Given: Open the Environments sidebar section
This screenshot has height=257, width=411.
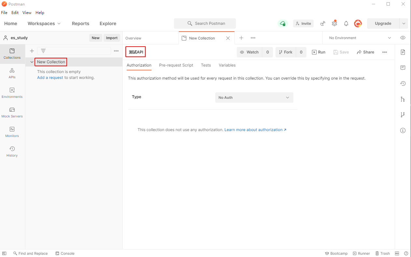Looking at the screenshot, I should pos(12,93).
